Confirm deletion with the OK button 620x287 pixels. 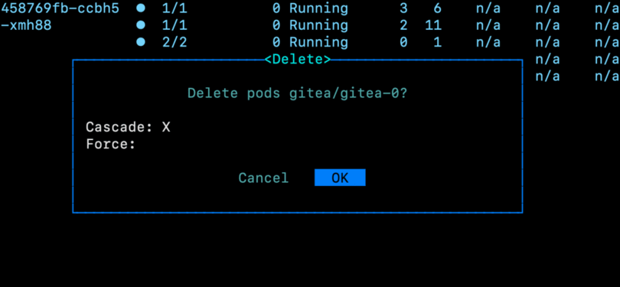coord(340,178)
